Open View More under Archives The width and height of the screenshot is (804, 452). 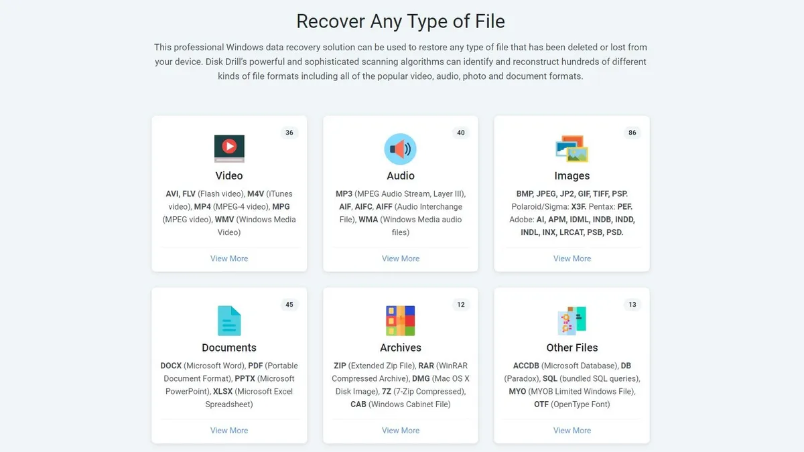pos(401,431)
